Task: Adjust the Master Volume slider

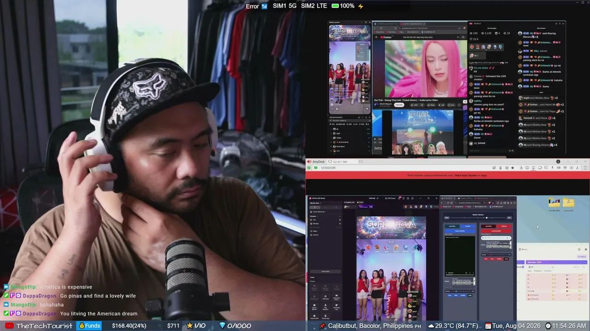Action: [477, 217]
